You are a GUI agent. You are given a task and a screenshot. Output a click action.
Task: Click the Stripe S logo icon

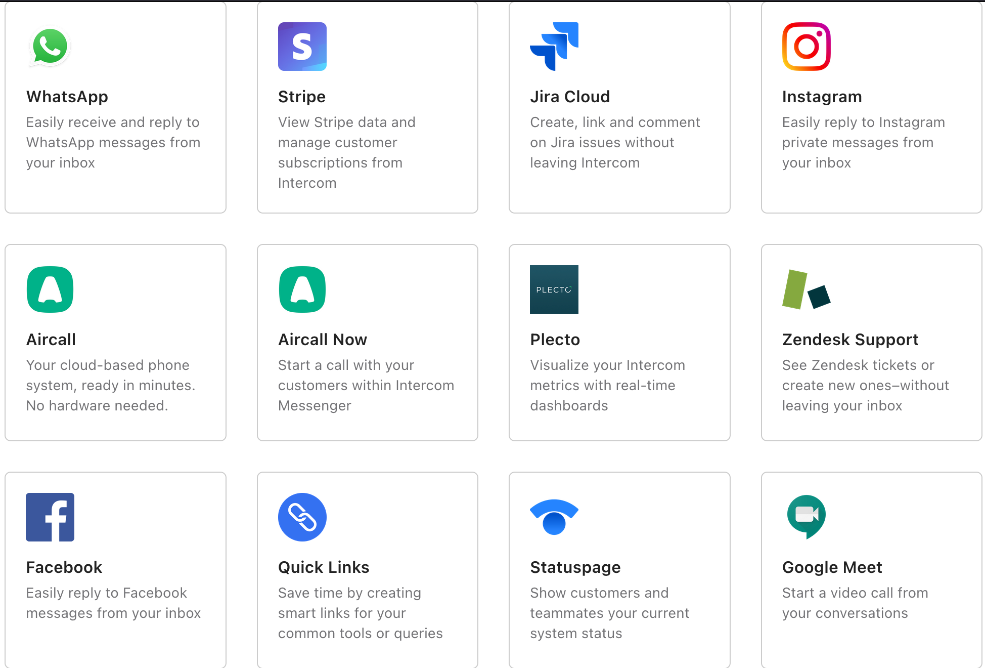coord(302,47)
